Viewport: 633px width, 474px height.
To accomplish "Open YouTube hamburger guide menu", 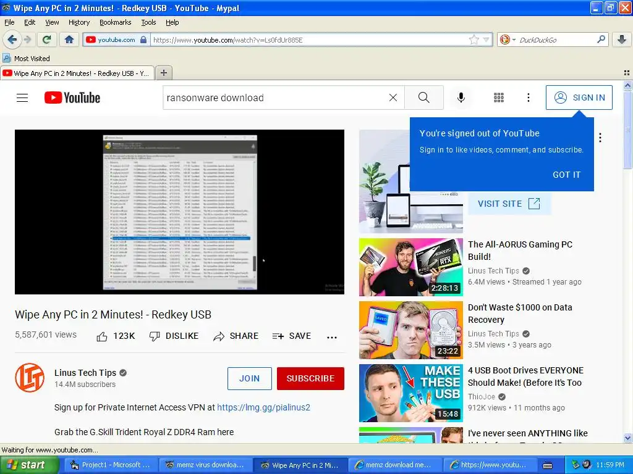I will (22, 98).
